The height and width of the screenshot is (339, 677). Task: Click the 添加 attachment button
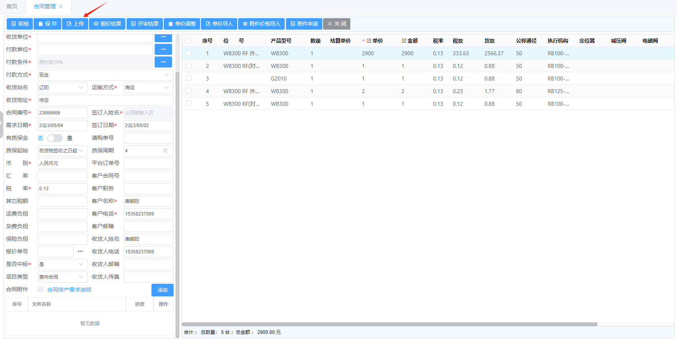[162, 290]
